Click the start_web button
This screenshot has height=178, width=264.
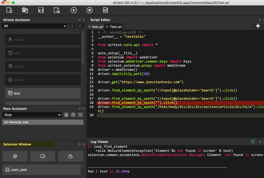(43, 170)
